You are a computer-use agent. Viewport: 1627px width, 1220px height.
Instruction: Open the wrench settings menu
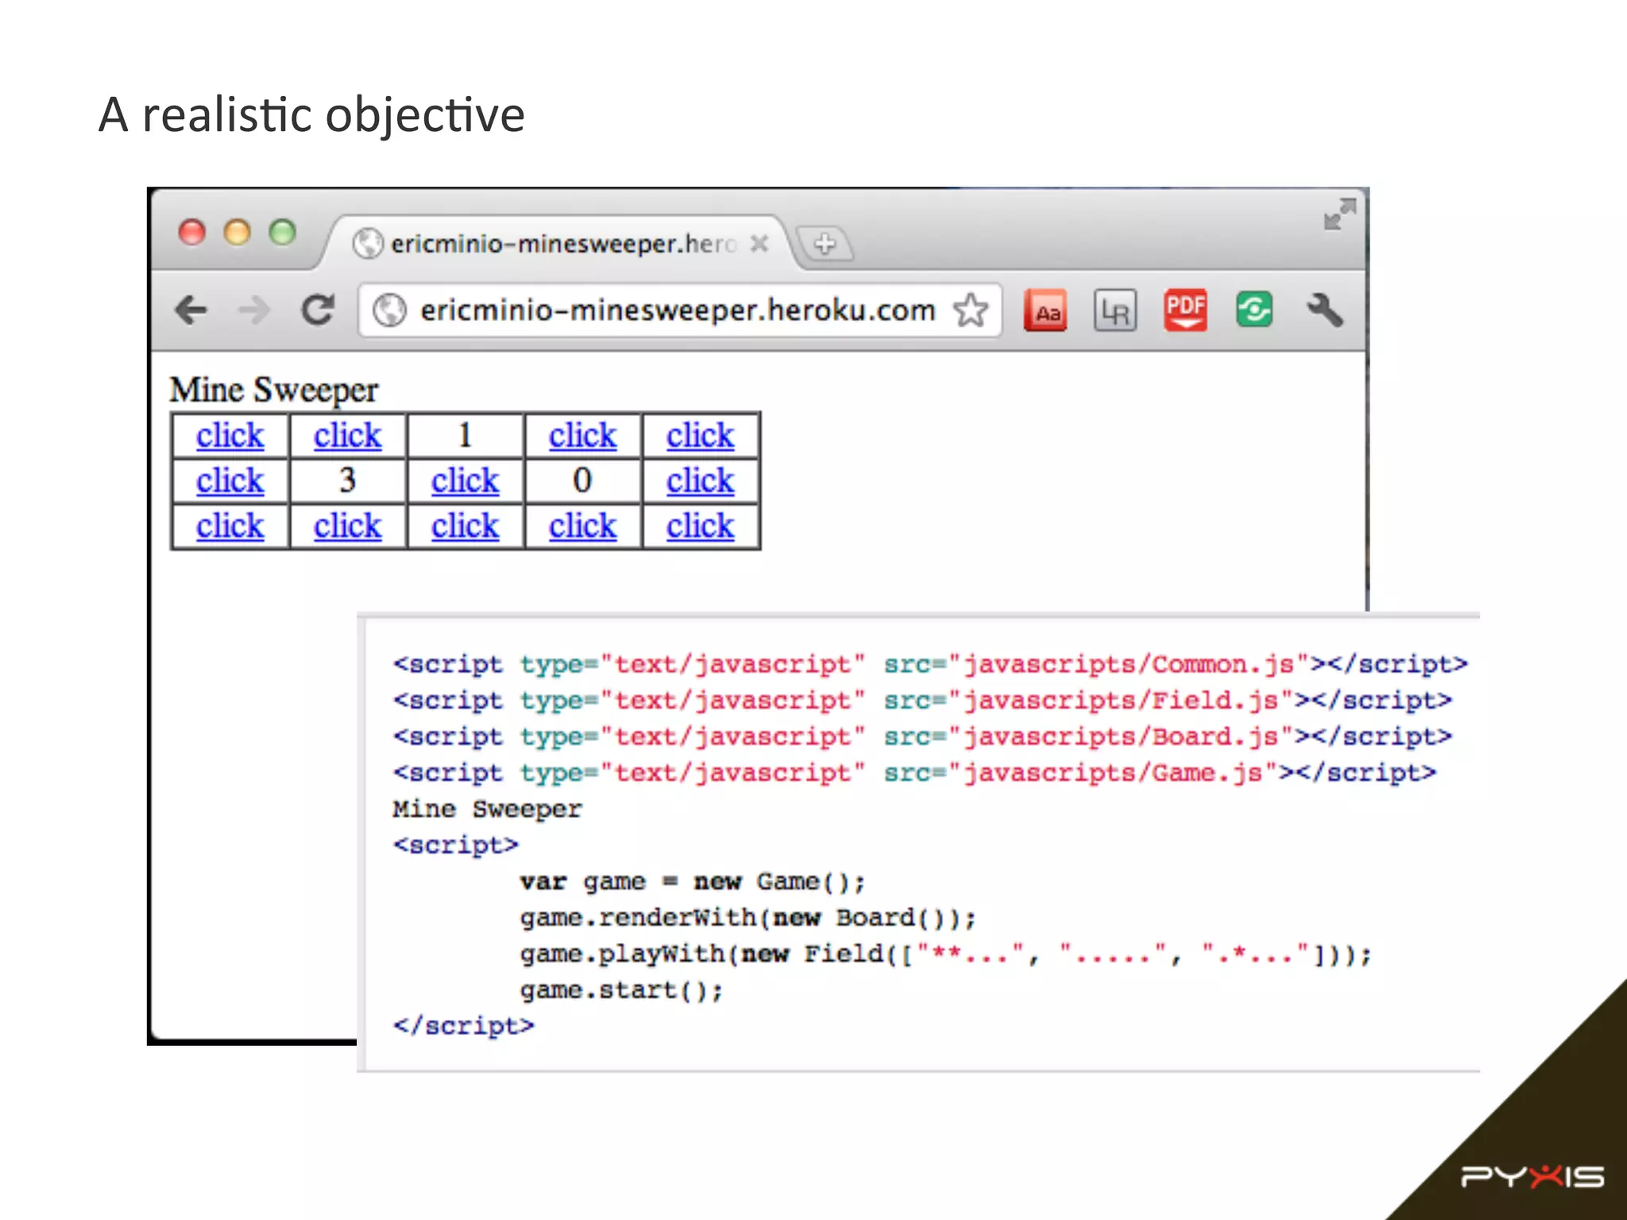tap(1324, 310)
